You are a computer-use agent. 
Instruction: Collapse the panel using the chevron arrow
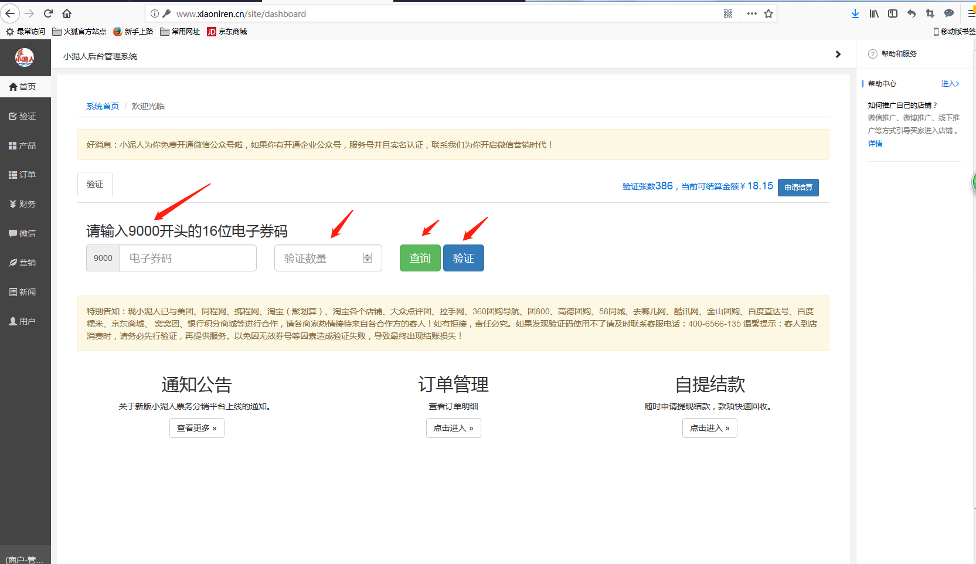(x=838, y=54)
